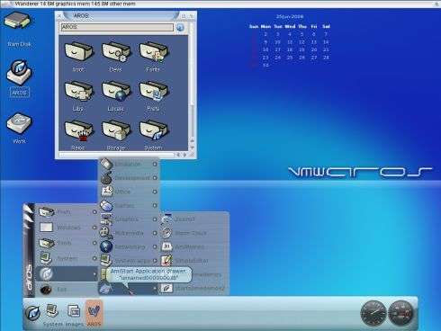Expand the Tools entry in start menu
This screenshot has height=331, width=441.
click(x=67, y=243)
